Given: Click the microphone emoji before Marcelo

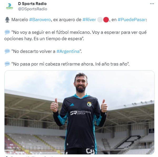Looking at the screenshot, I should click(7, 20).
